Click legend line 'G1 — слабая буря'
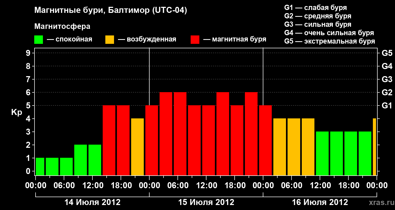 tap(315, 8)
